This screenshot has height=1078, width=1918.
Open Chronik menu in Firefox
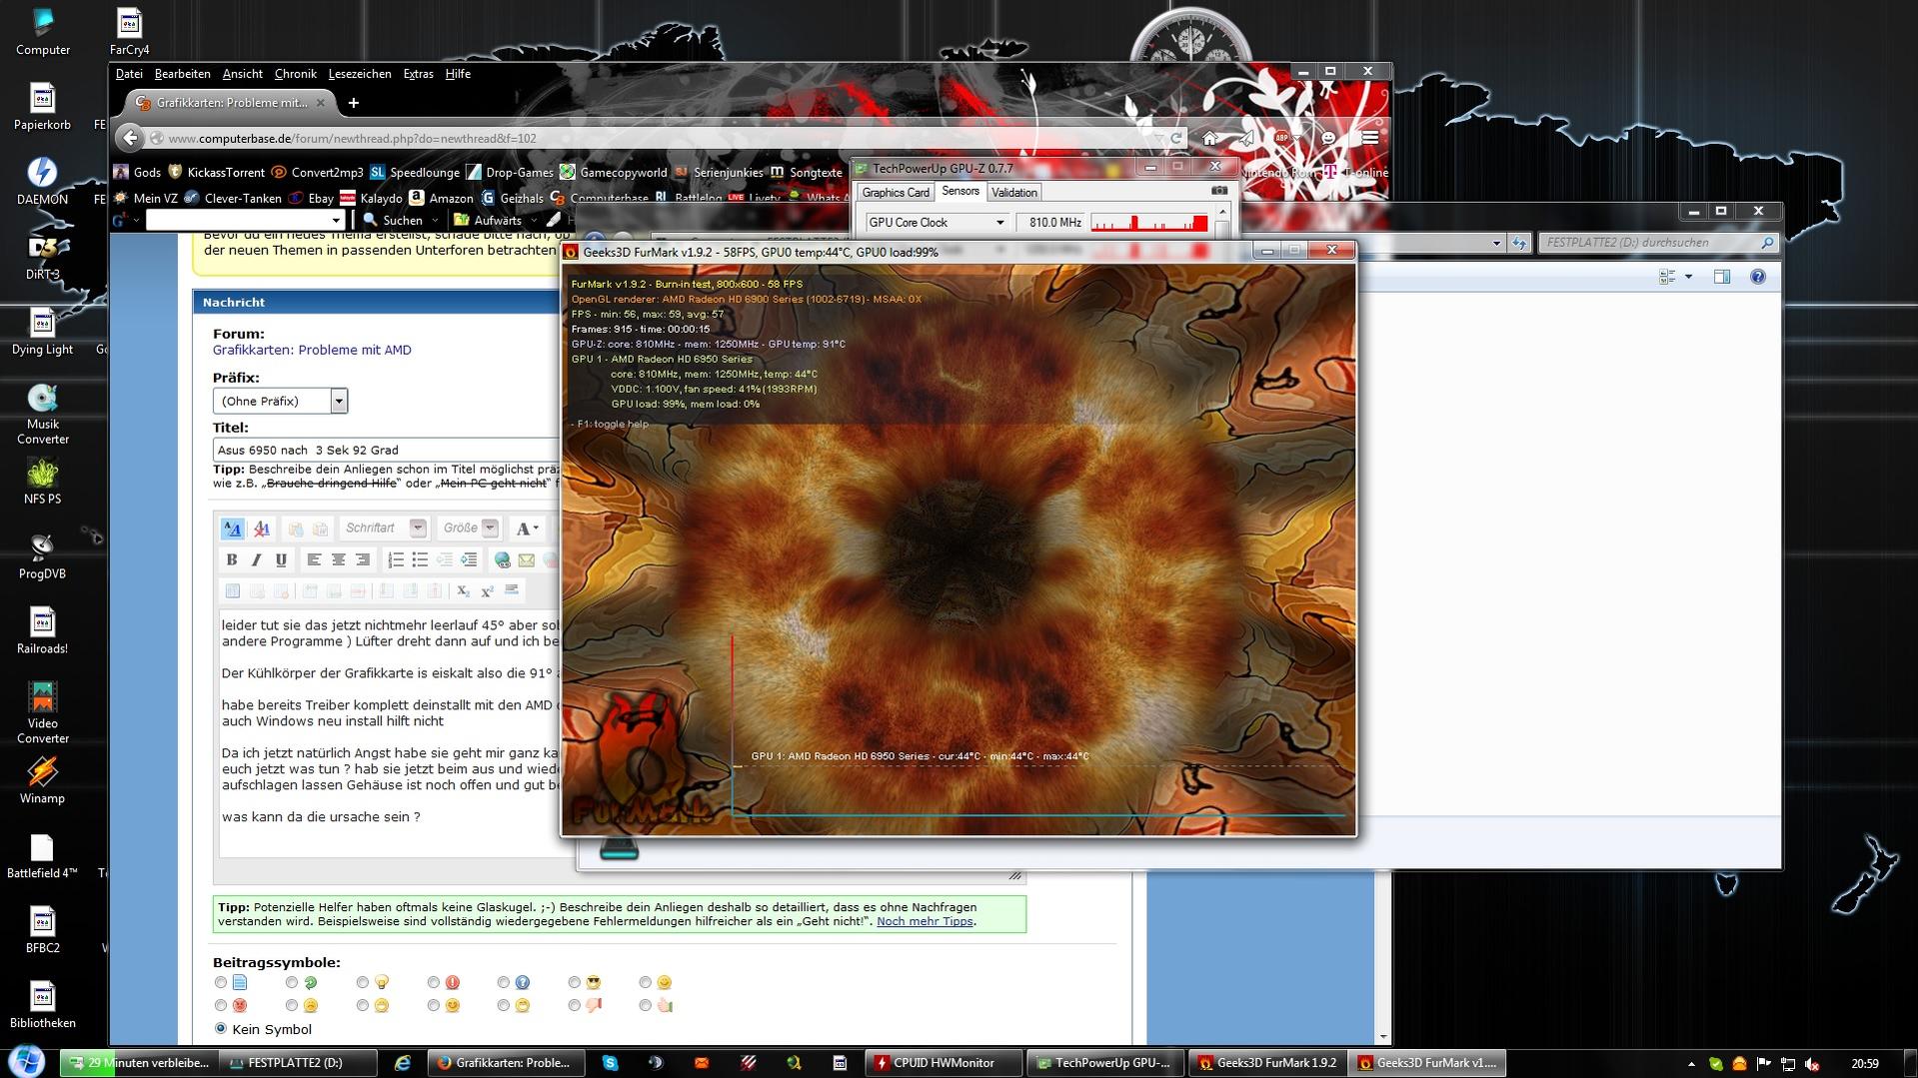click(x=295, y=74)
